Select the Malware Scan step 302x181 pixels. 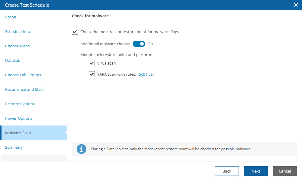[x=18, y=133]
